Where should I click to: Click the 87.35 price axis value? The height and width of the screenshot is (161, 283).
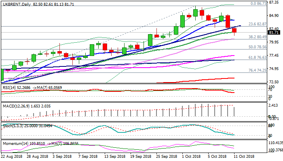(275, 2)
